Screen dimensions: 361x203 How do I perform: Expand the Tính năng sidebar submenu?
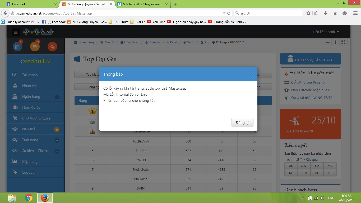[x=57, y=140]
